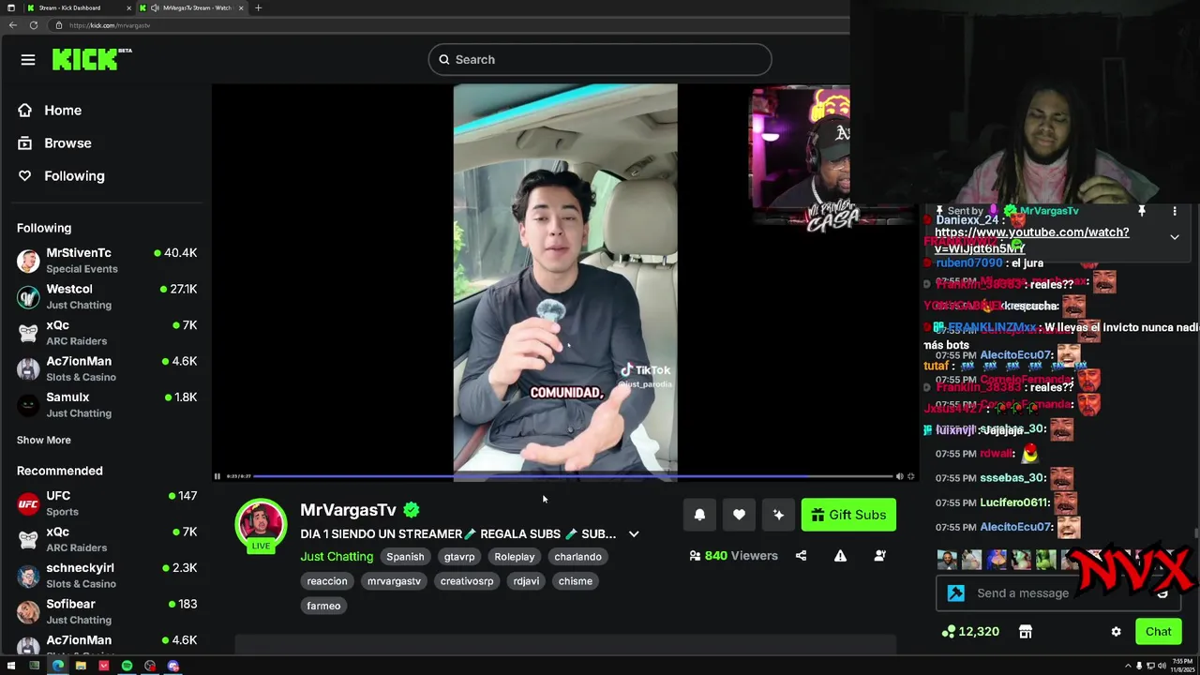The height and width of the screenshot is (675, 1200).
Task: Open schneckyirl recommended channel
Action: click(106, 576)
